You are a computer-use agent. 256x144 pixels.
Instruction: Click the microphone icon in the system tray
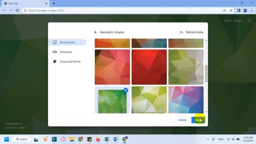click(x=213, y=139)
